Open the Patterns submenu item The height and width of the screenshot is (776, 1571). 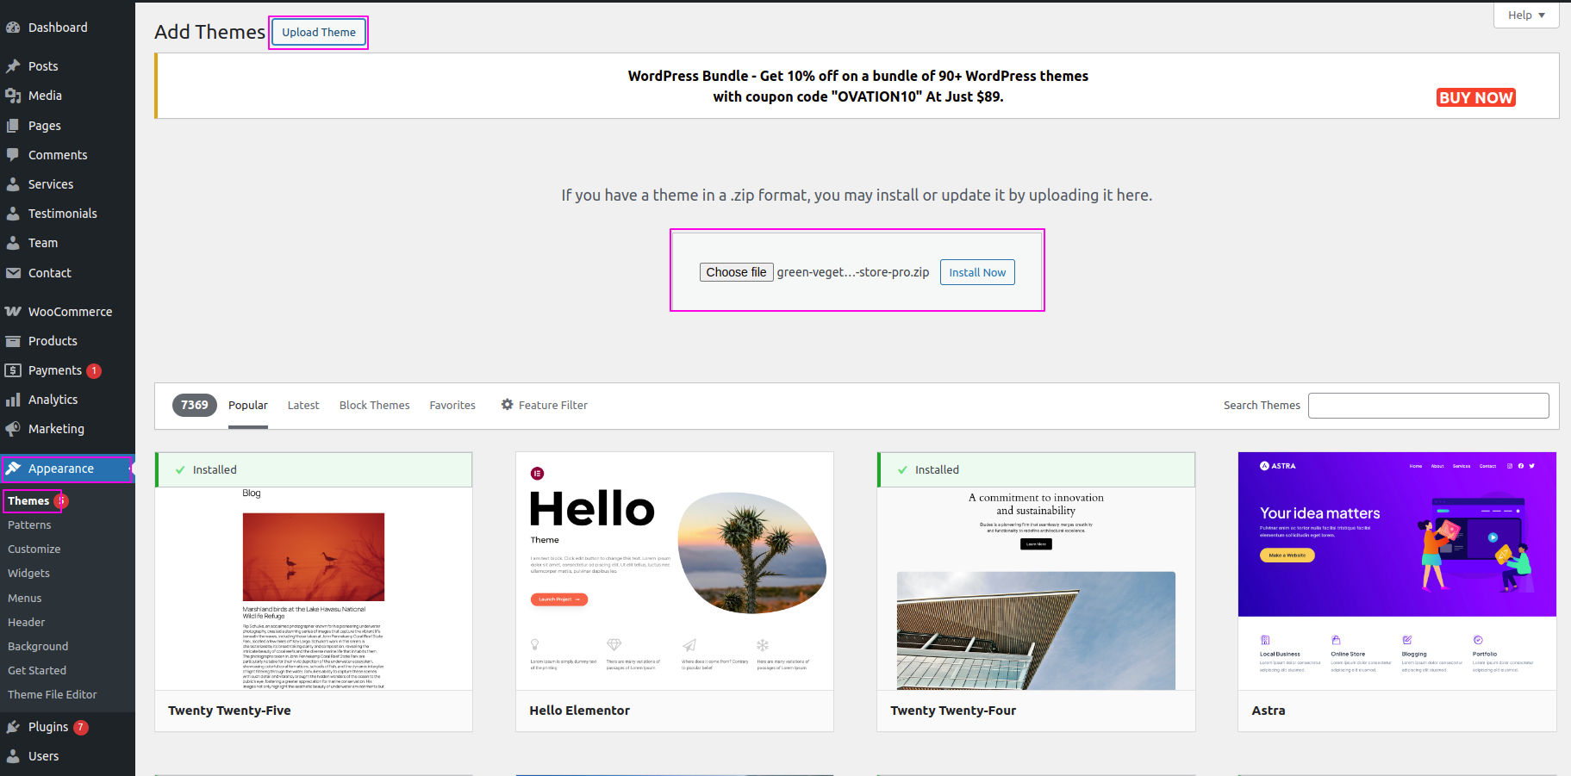point(29,525)
